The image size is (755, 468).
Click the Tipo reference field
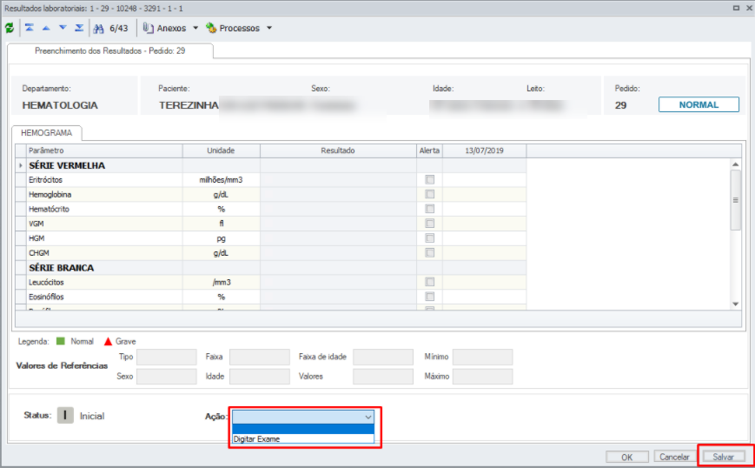pos(167,358)
